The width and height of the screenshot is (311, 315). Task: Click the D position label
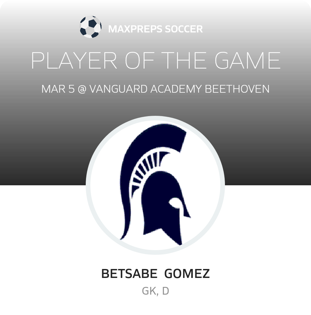coord(166,291)
